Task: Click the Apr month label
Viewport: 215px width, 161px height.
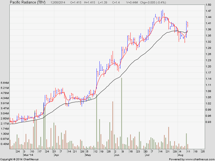Action: [x=57, y=155]
